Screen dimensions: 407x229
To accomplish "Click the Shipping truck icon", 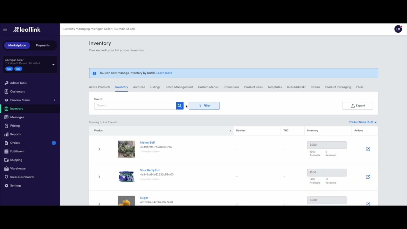I will click(x=6, y=160).
